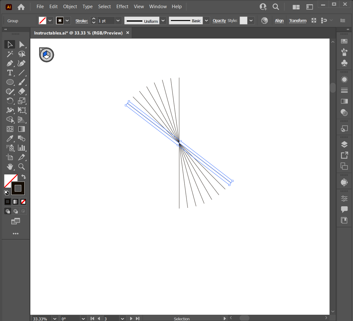This screenshot has width=353, height=321.
Task: Swap fill and stroke colors
Action: [24, 176]
